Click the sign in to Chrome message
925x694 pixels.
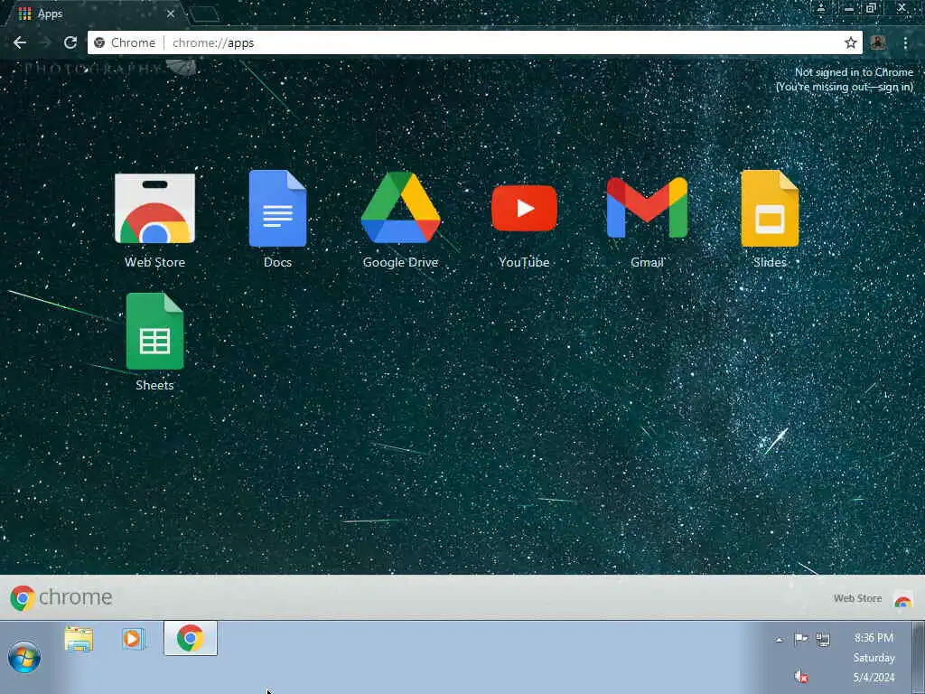click(845, 80)
